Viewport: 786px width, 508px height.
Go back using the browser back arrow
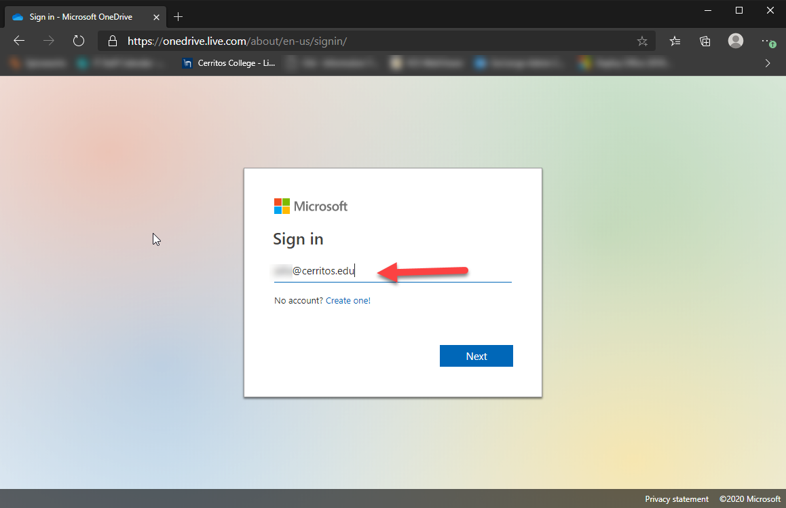pyautogui.click(x=19, y=41)
